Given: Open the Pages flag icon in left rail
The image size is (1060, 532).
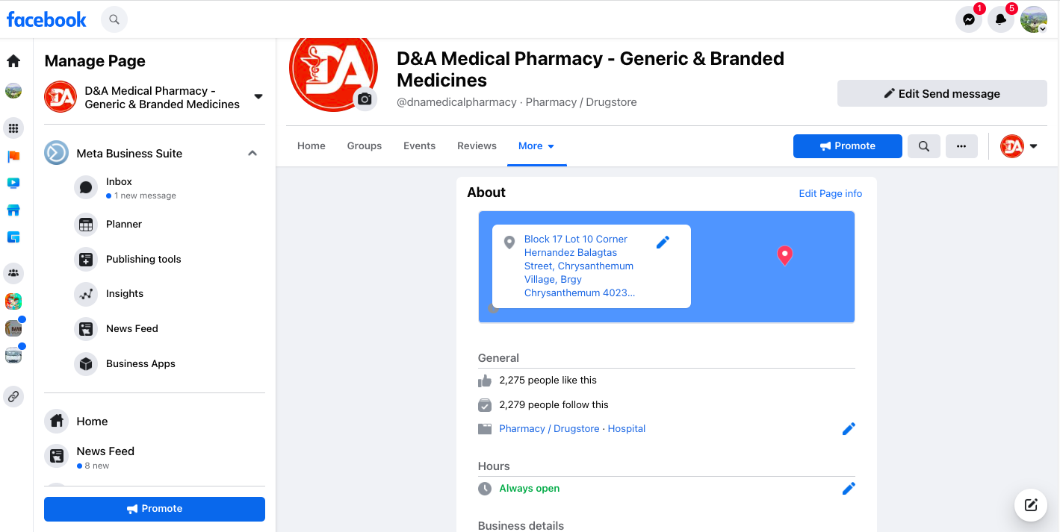Looking at the screenshot, I should coord(13,156).
